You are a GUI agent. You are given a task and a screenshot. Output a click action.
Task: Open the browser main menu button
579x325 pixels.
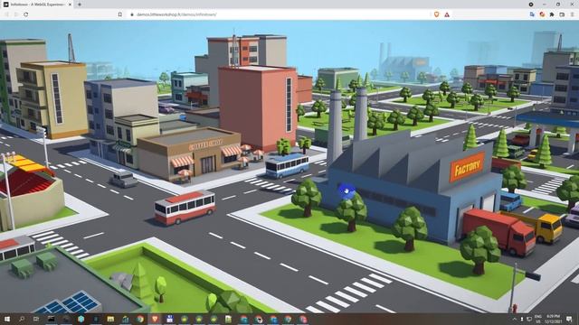pyautogui.click(x=572, y=14)
